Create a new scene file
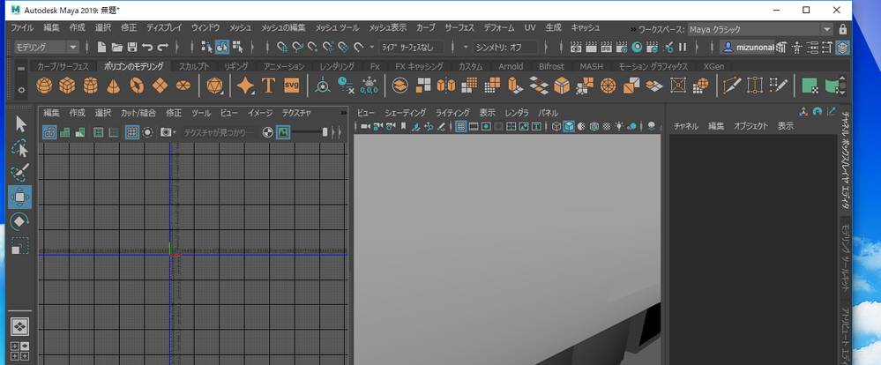The width and height of the screenshot is (881, 365). click(101, 48)
